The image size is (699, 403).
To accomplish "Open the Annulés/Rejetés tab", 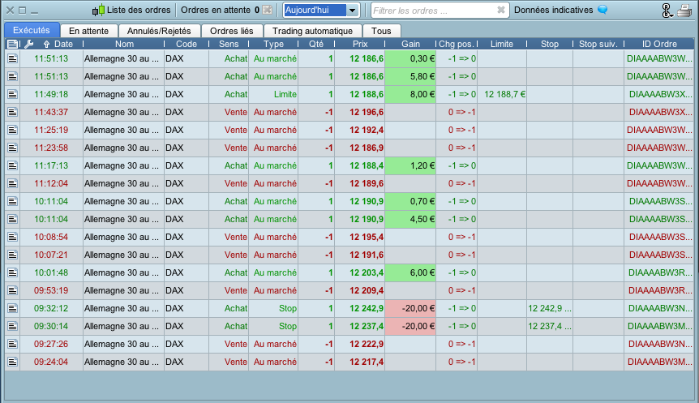I will click(160, 30).
